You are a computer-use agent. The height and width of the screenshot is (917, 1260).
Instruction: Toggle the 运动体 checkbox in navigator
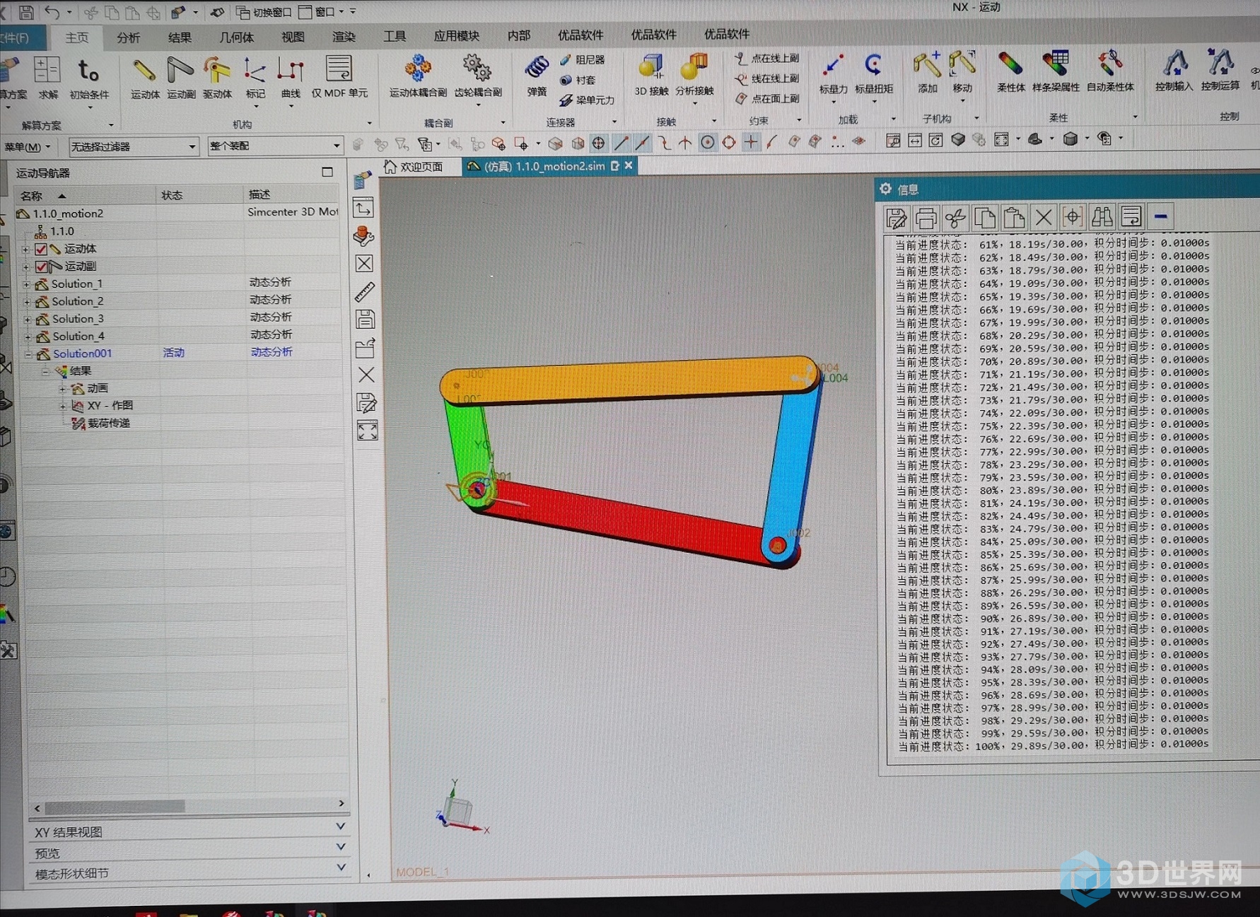click(x=41, y=249)
